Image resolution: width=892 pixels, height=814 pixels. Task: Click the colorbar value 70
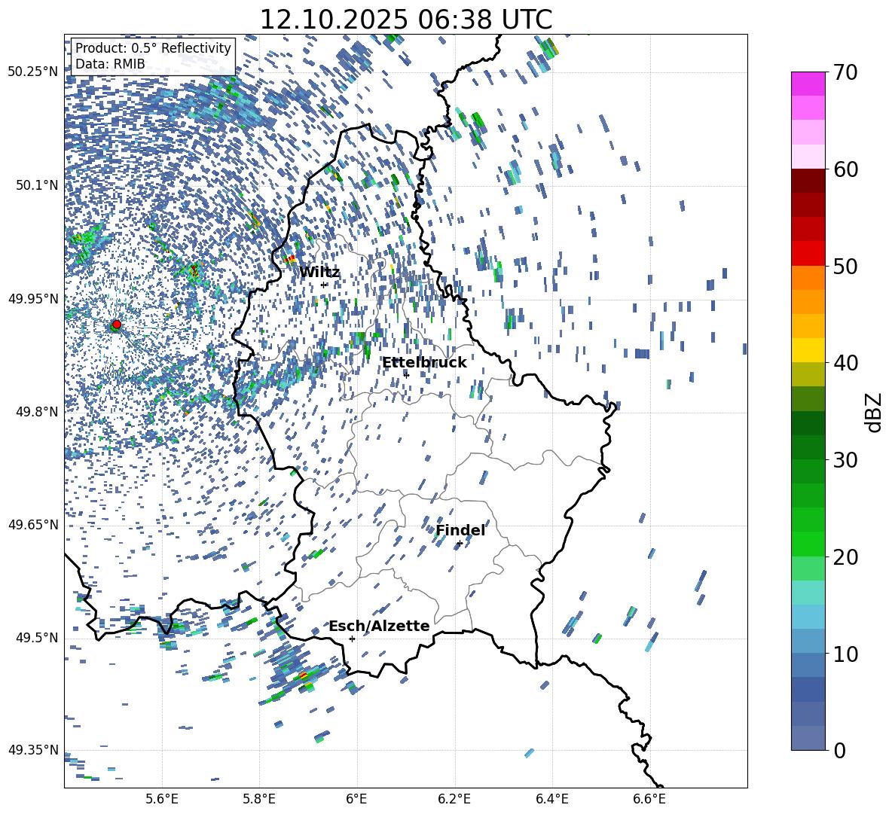pyautogui.click(x=846, y=72)
